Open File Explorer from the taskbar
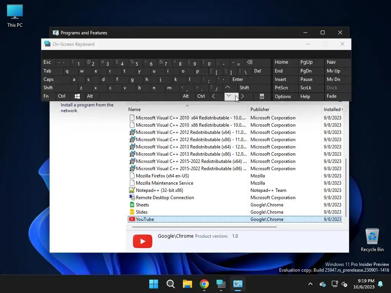 pyautogui.click(x=187, y=284)
